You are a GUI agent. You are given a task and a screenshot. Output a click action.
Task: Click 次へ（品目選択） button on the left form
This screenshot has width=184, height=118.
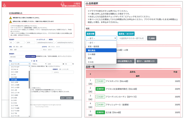pos(67,98)
